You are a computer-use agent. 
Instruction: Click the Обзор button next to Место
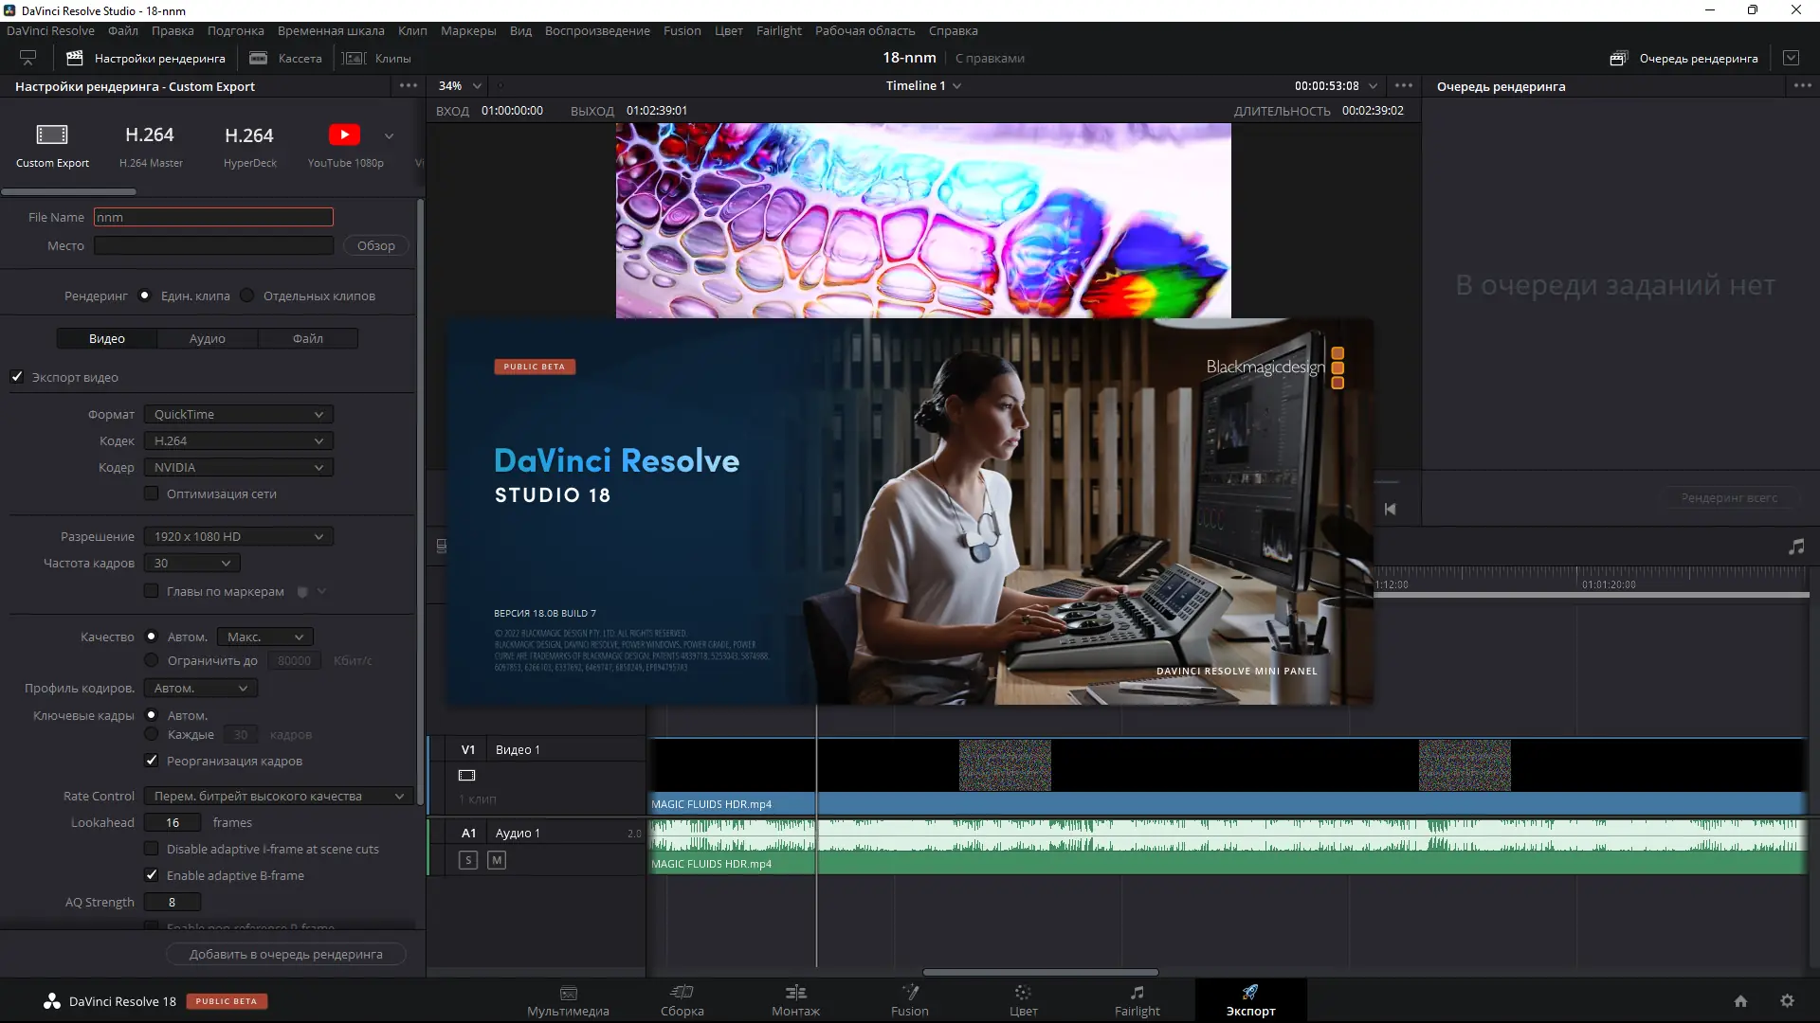[x=375, y=245]
